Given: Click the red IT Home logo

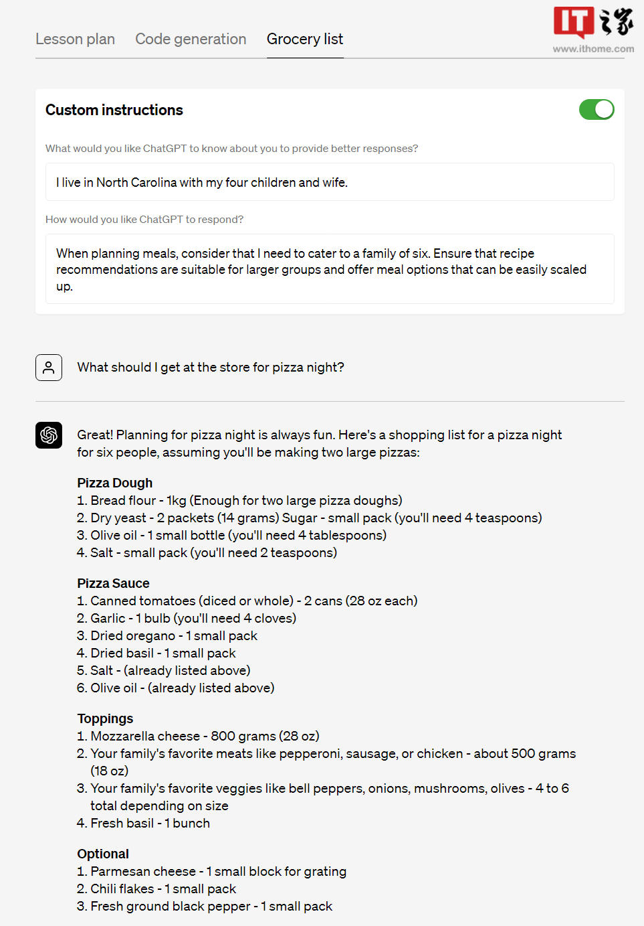Looking at the screenshot, I should click(x=573, y=21).
